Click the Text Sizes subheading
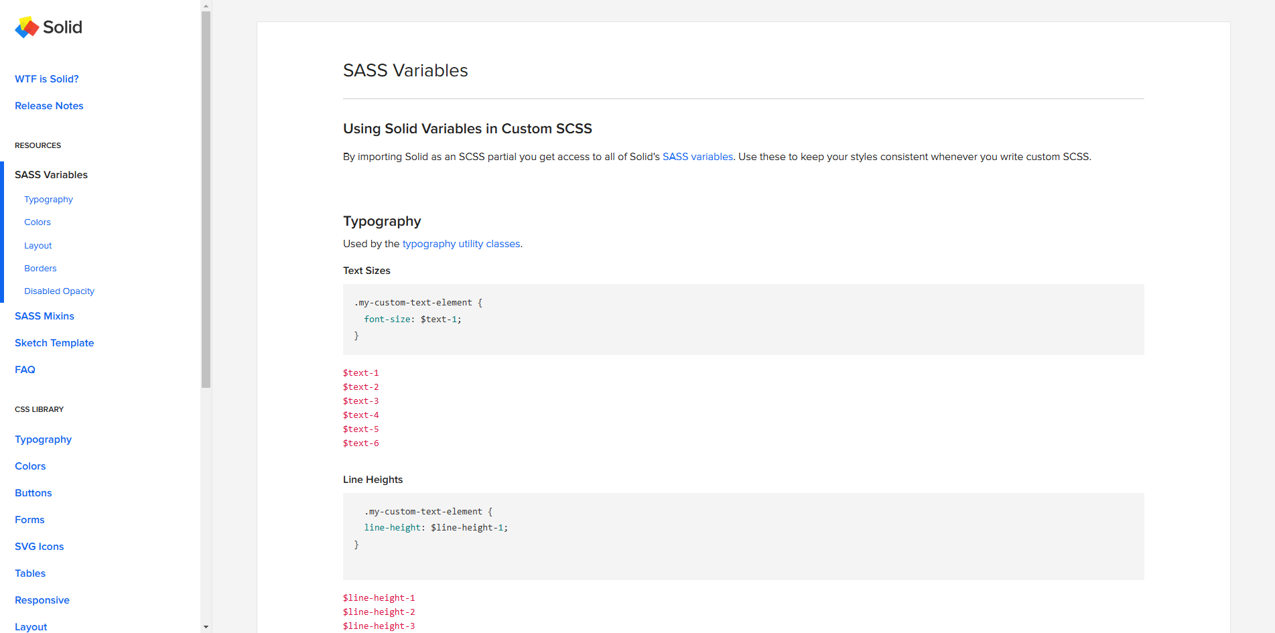Viewport: 1275px width, 633px height. [x=366, y=271]
